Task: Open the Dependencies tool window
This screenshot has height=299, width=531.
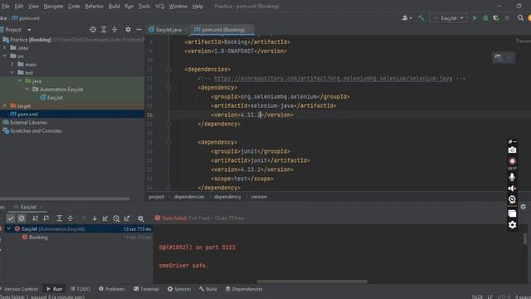Action: (x=244, y=289)
